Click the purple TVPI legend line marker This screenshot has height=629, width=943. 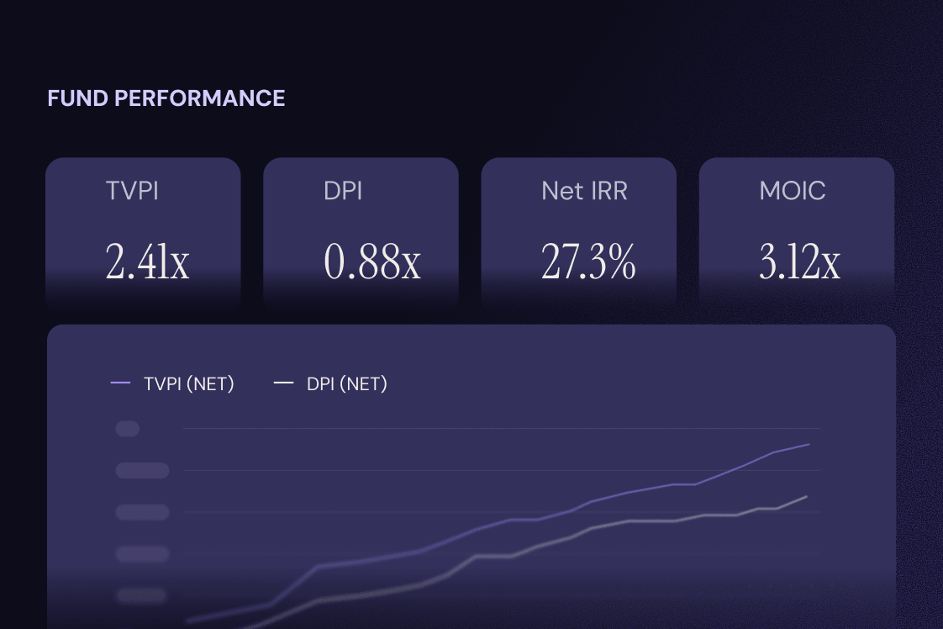coord(120,383)
